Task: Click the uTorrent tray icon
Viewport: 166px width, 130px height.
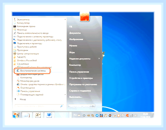Action: click(105, 116)
